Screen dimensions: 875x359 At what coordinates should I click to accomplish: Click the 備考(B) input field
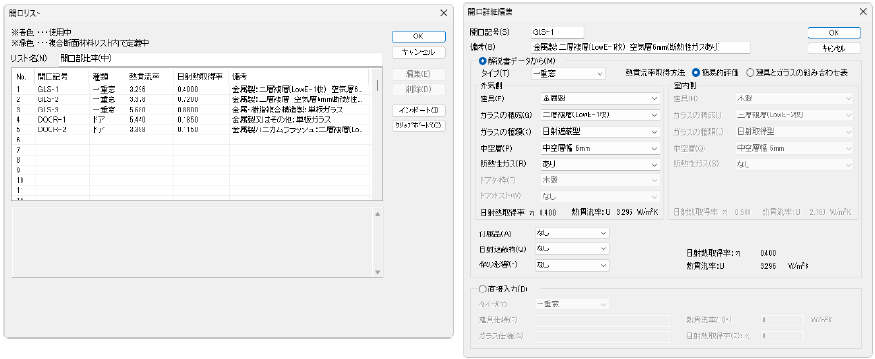(x=641, y=48)
